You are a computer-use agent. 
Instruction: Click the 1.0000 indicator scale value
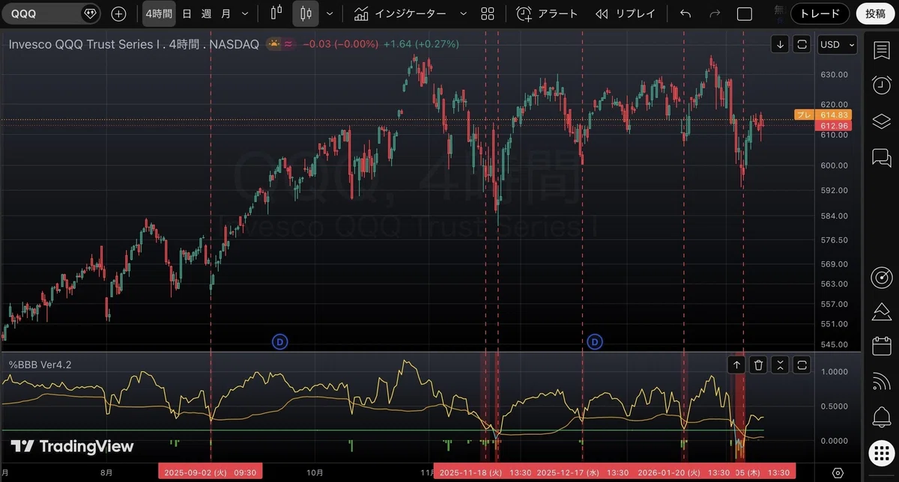click(x=835, y=372)
